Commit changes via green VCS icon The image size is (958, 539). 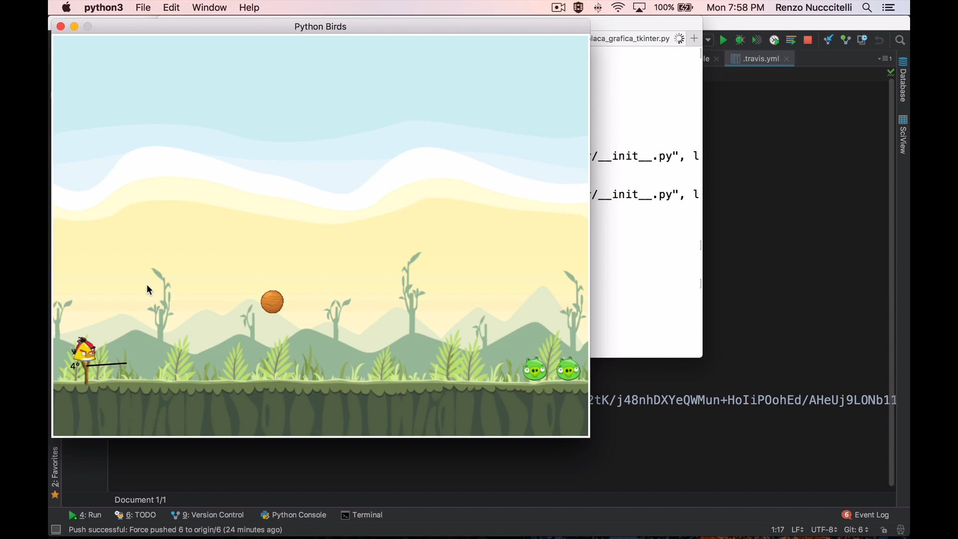coord(845,40)
